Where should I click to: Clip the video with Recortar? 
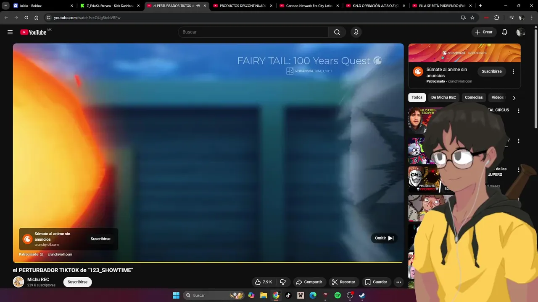[343, 282]
